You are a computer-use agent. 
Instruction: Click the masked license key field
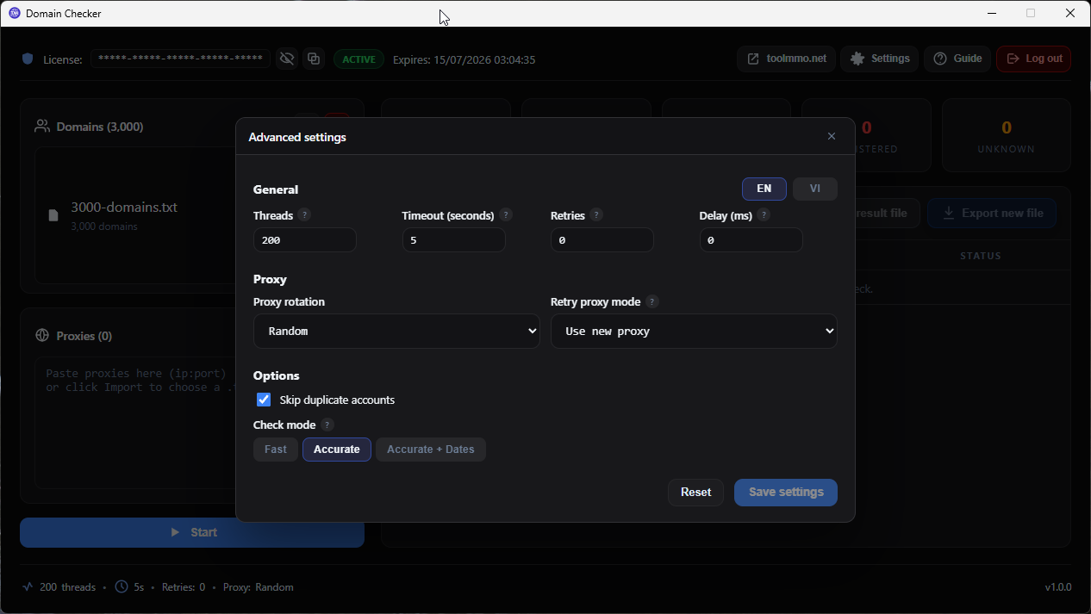180,59
